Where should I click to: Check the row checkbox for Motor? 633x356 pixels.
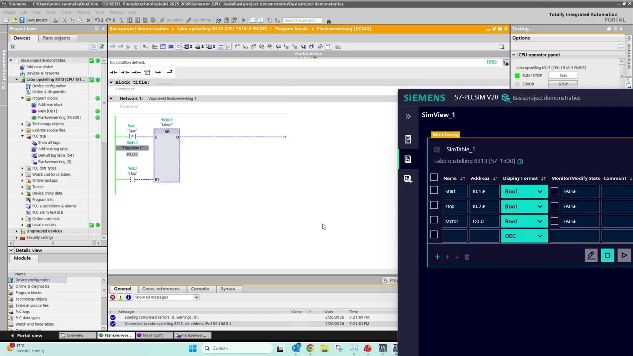point(434,220)
